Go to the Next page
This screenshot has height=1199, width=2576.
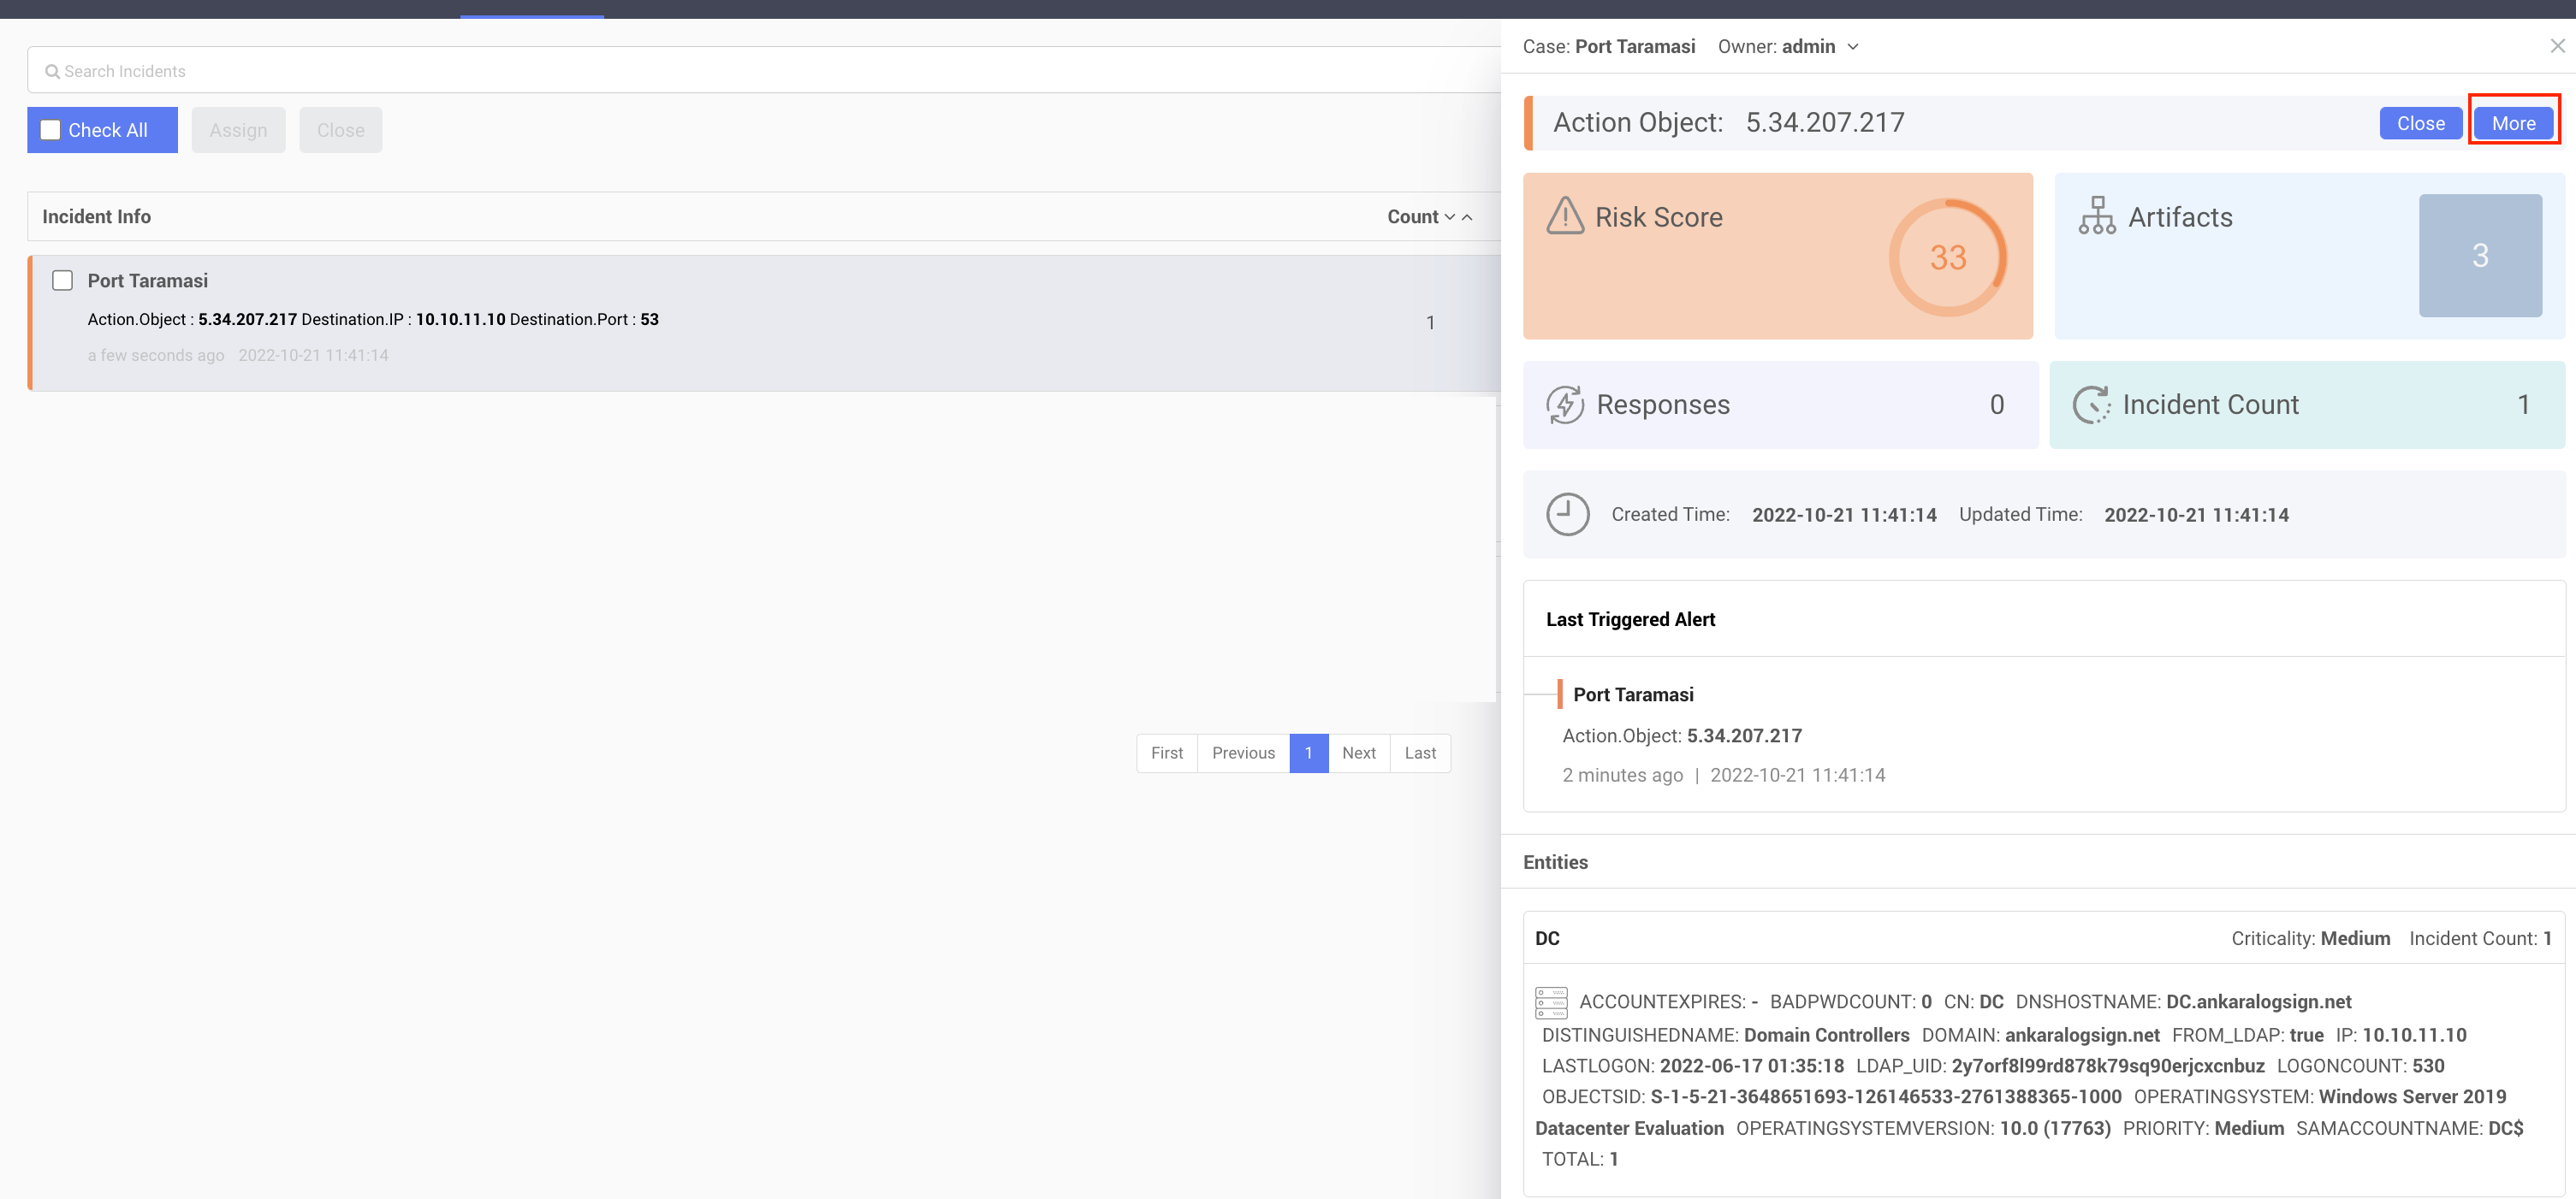pos(1358,753)
